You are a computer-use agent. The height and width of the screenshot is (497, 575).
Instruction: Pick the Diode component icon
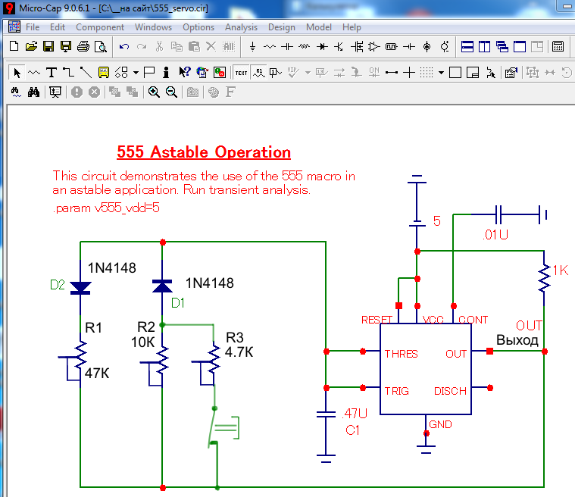click(322, 47)
